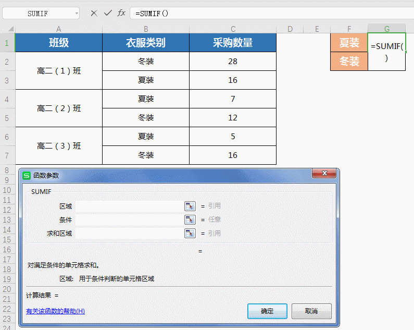
Task: Click the 取消 button
Action: pos(311,311)
